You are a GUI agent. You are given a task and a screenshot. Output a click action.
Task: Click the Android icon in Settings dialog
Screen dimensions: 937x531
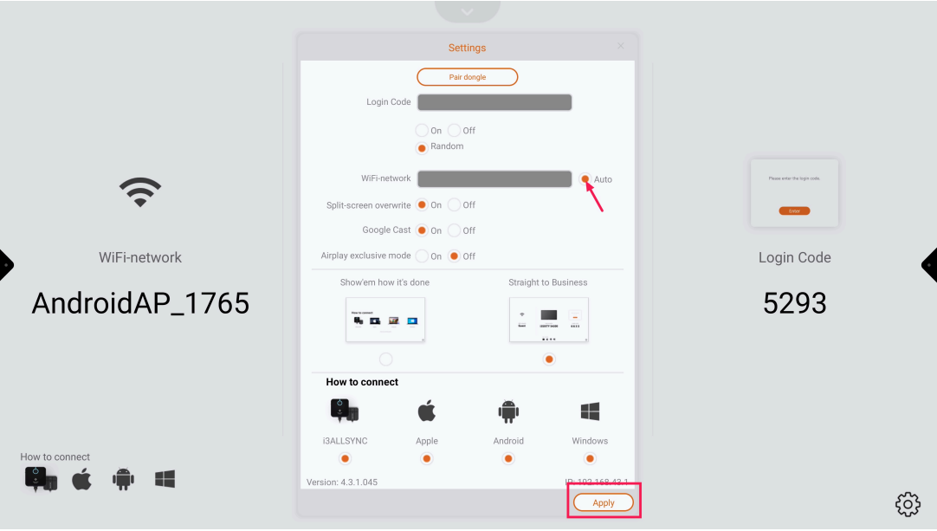(508, 411)
